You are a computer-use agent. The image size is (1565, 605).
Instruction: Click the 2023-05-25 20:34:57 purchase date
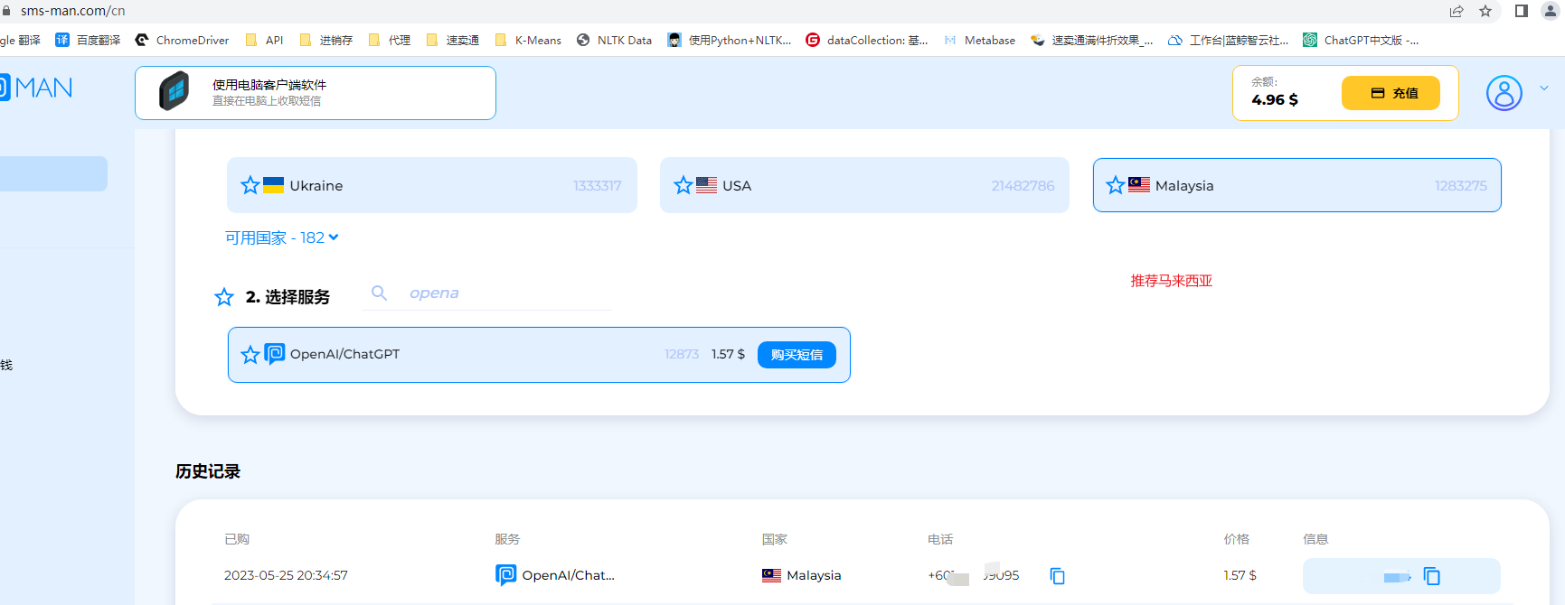286,575
